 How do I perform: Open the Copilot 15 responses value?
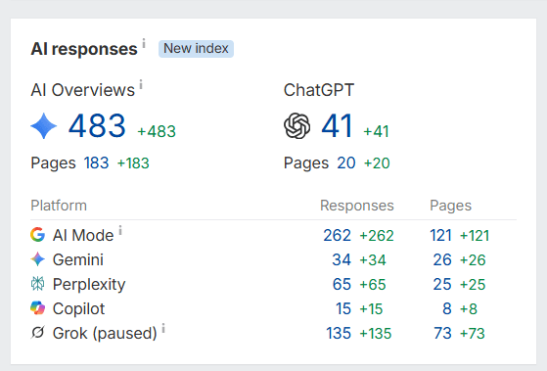tap(343, 308)
